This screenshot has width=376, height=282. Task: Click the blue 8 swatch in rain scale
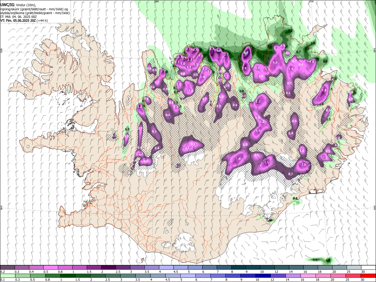click(233, 276)
